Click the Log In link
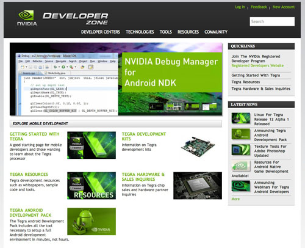This screenshot has width=305, height=248. (x=240, y=7)
